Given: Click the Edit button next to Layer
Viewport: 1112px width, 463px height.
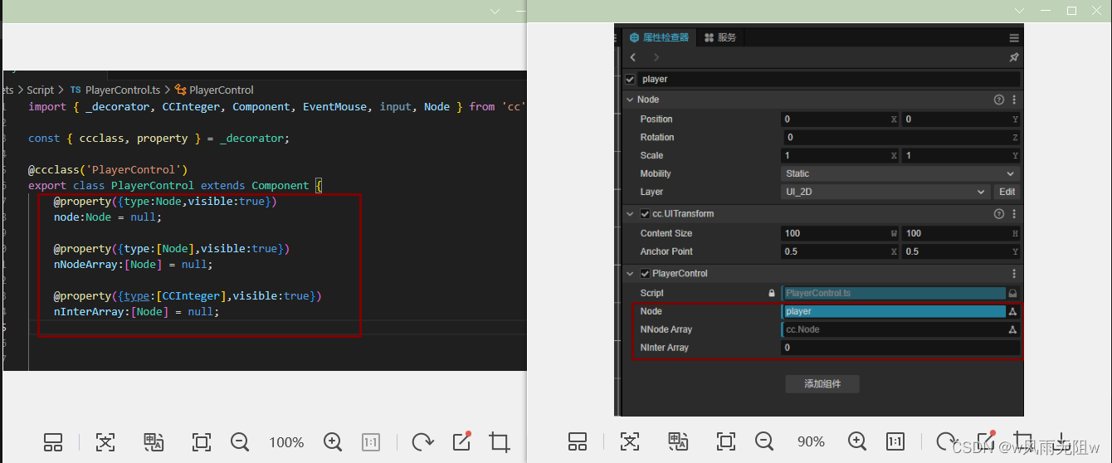Looking at the screenshot, I should (x=1007, y=192).
